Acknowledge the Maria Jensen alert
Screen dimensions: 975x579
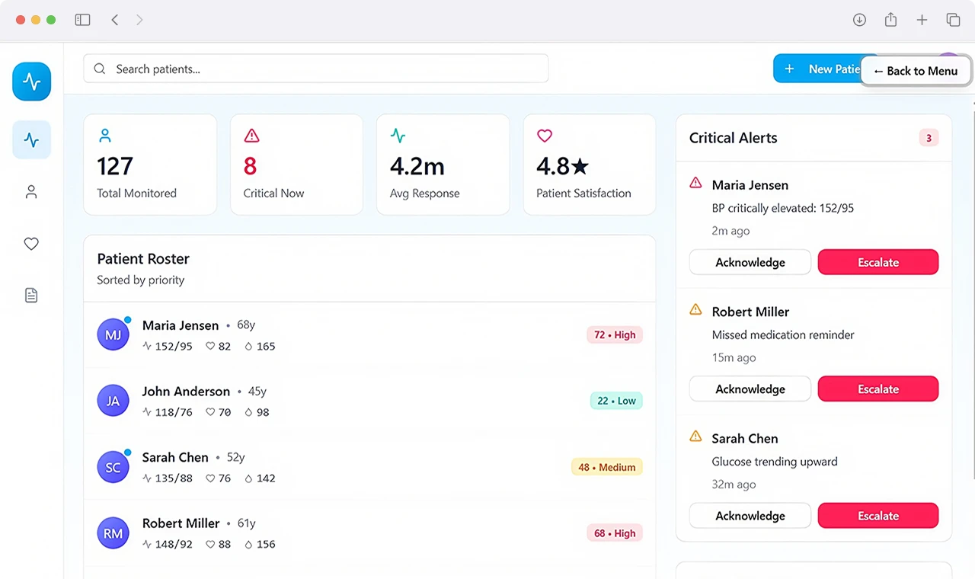[750, 262]
